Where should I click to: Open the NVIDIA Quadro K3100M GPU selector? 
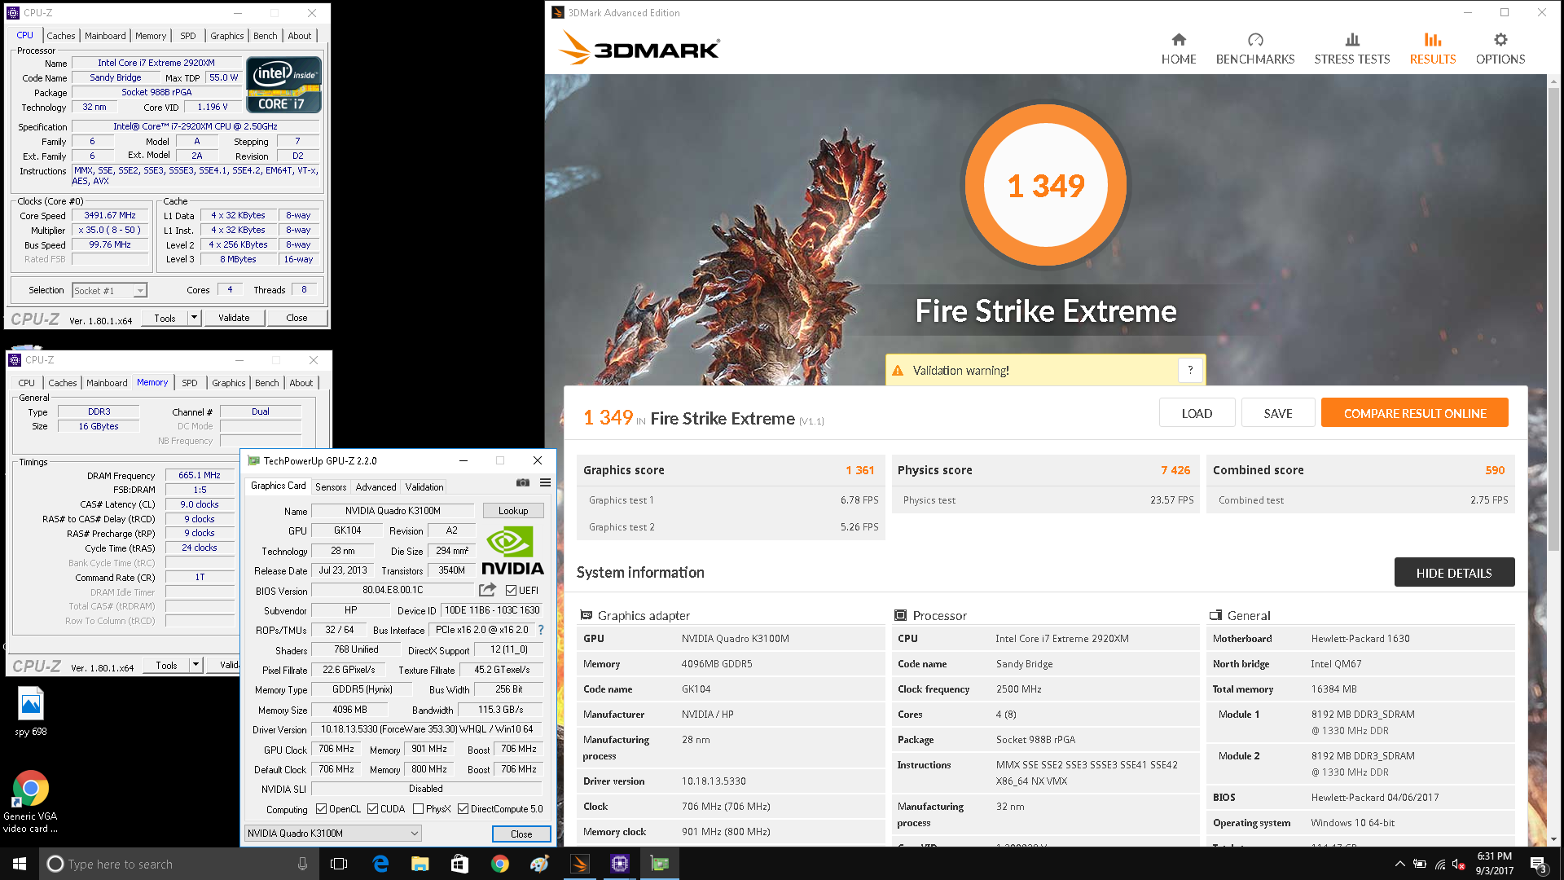coord(332,833)
